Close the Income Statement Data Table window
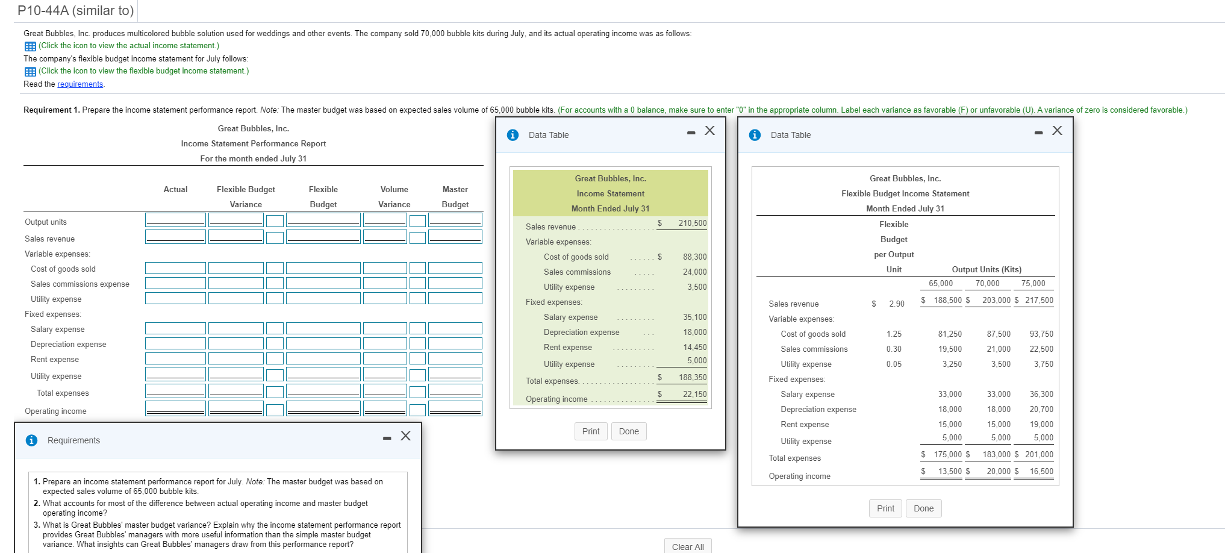Viewport: 1225px width, 553px height. click(x=710, y=131)
